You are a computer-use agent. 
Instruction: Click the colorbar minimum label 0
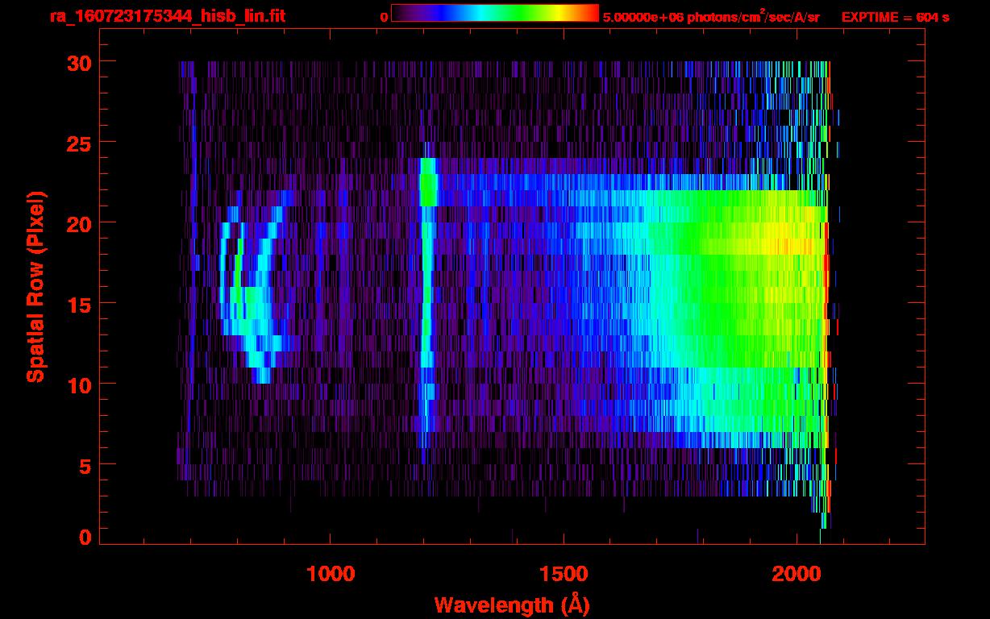coord(384,17)
